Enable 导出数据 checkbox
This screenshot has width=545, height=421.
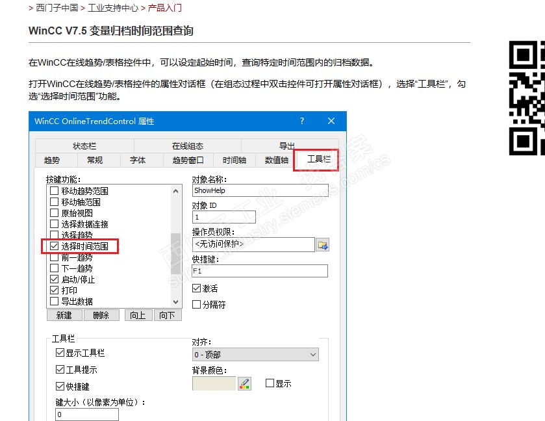54,301
